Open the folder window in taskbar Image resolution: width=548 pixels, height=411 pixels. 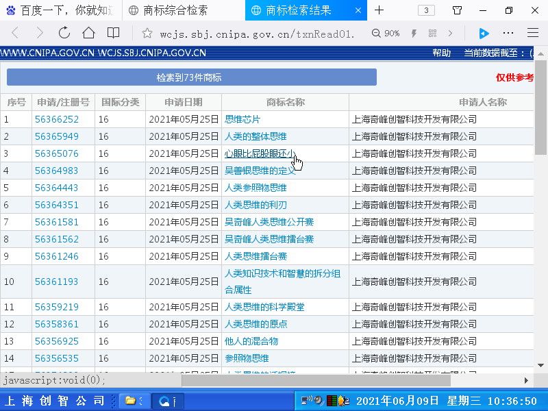coord(132,401)
